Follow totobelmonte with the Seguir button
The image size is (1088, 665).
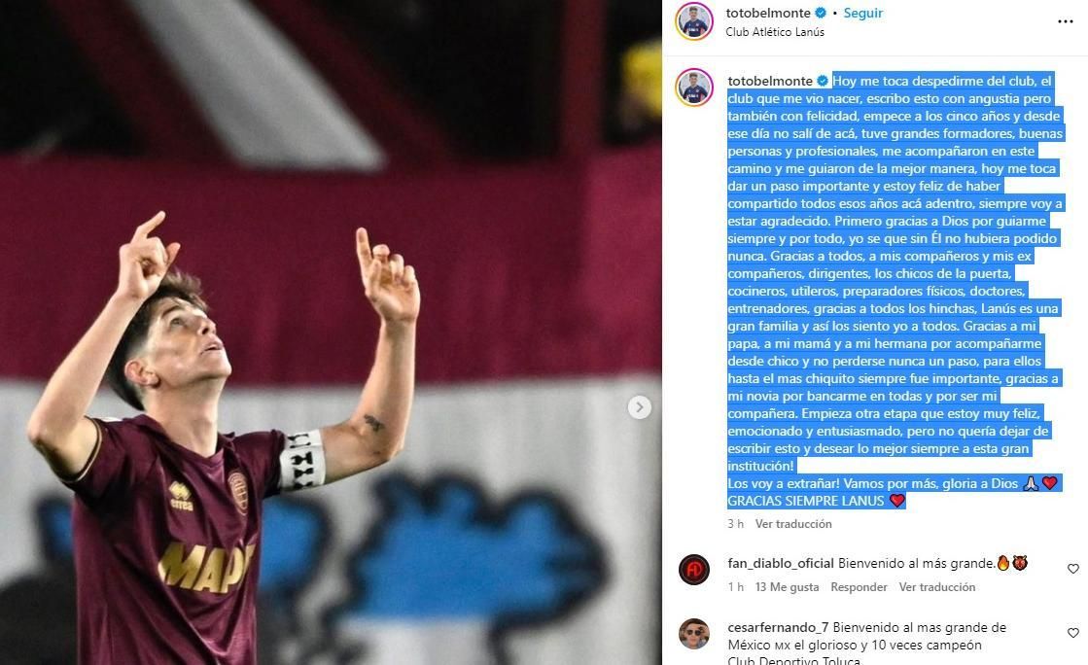(x=862, y=13)
